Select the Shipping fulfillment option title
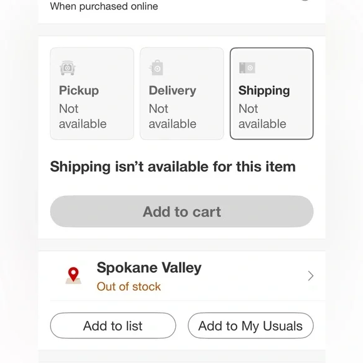 click(x=264, y=90)
